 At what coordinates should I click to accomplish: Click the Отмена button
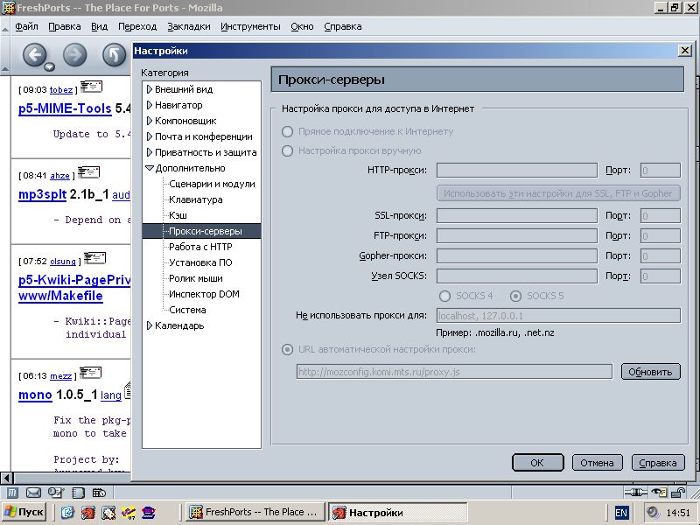[x=598, y=463]
